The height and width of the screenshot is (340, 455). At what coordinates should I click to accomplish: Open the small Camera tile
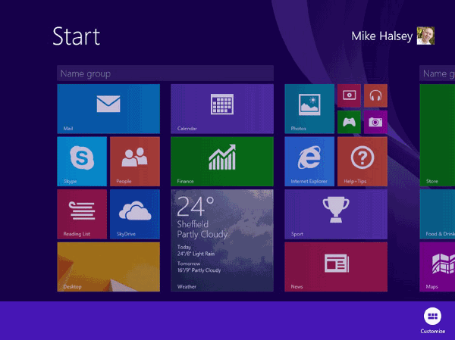point(375,121)
